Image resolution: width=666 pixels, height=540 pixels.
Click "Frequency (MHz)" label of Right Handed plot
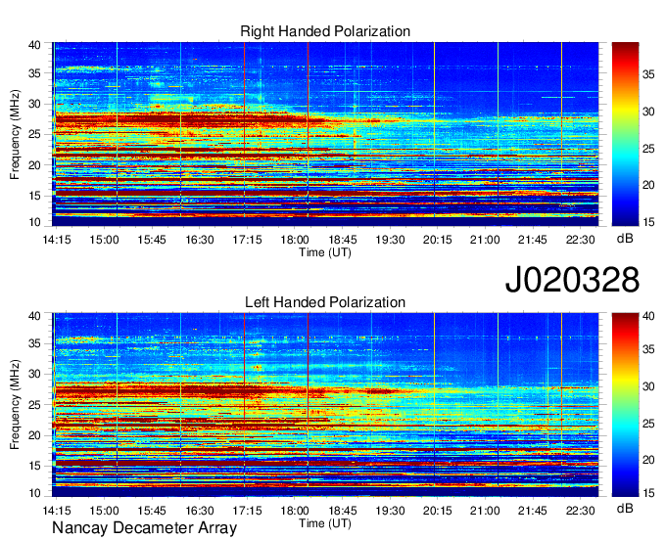[15, 134]
